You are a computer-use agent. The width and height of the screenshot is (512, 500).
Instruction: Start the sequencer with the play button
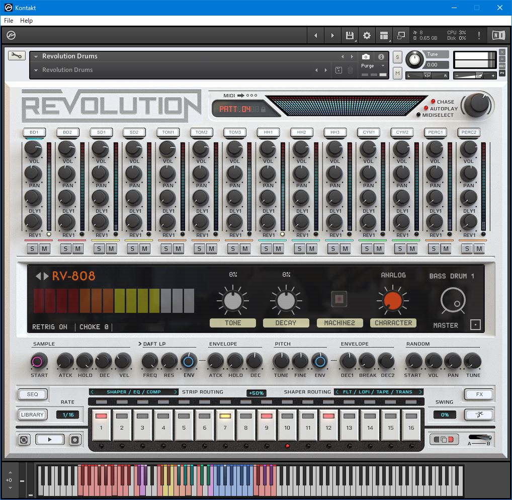point(50,440)
